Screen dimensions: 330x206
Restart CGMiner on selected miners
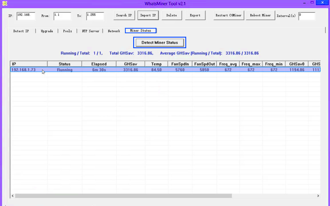pyautogui.click(x=229, y=15)
